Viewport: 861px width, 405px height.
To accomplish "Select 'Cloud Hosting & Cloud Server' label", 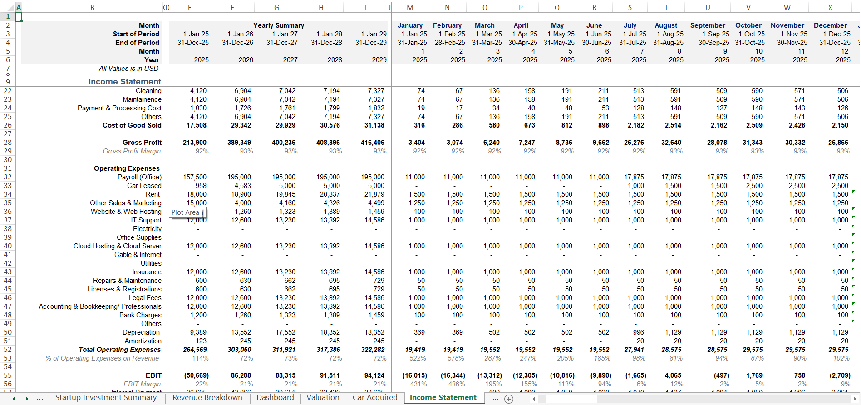I will pyautogui.click(x=118, y=246).
